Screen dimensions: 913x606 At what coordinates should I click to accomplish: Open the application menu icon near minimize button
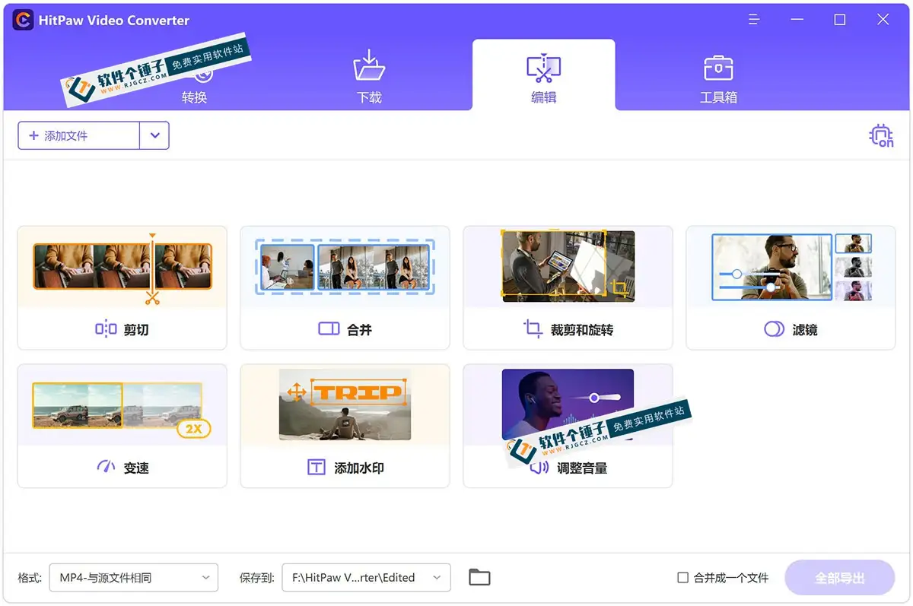[754, 19]
